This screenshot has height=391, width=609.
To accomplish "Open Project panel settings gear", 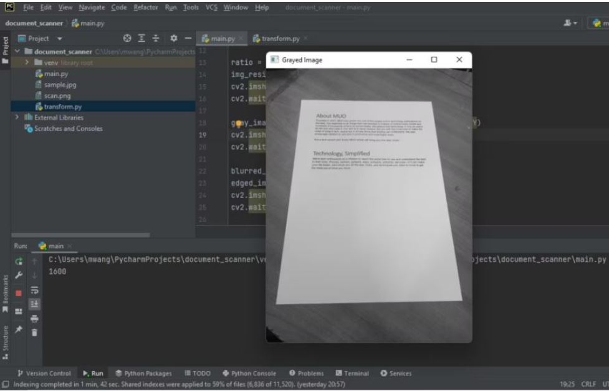I will (x=174, y=39).
